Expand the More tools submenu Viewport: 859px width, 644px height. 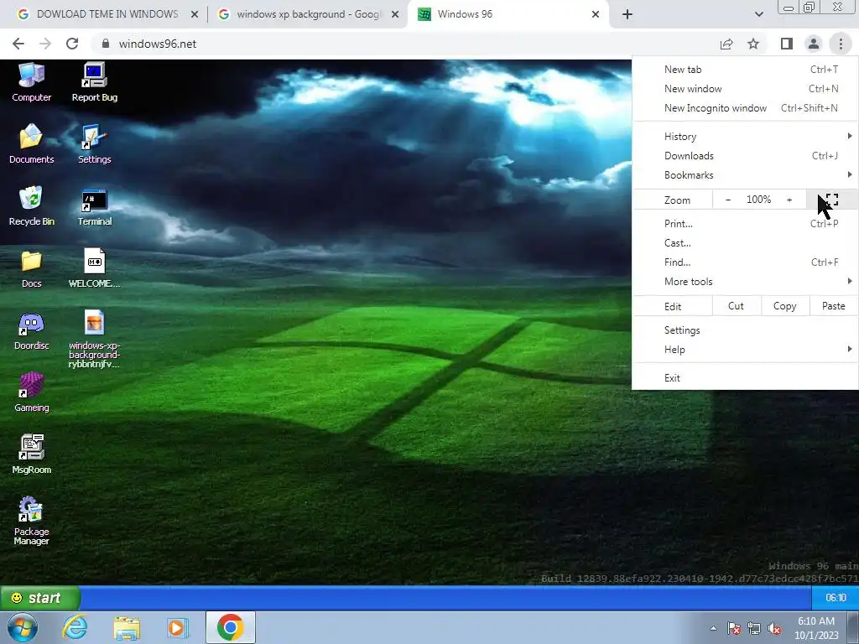tap(745, 282)
